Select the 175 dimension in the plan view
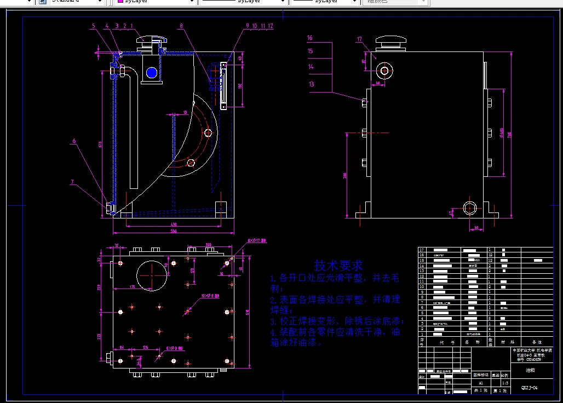 click(x=132, y=287)
